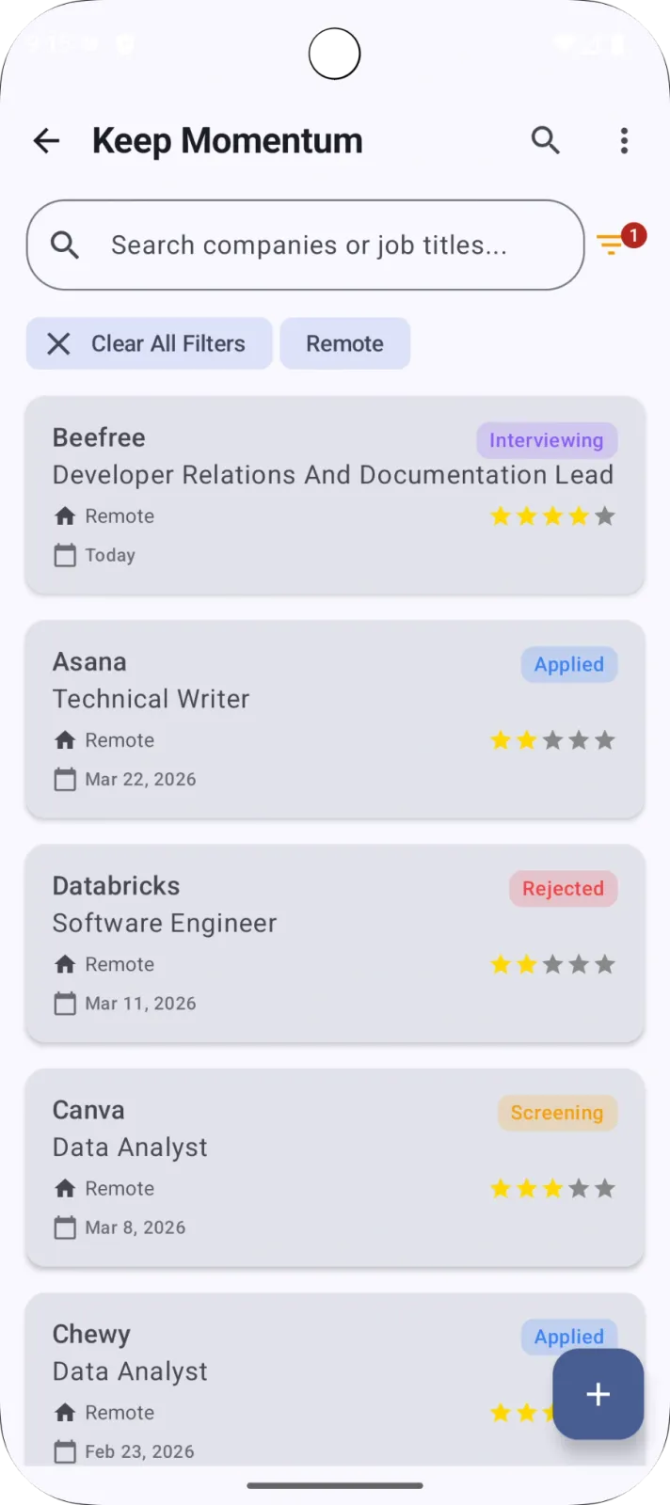Viewport: 670px width, 1505px height.
Task: Select the Screening status badge on Canva
Action: click(556, 1113)
